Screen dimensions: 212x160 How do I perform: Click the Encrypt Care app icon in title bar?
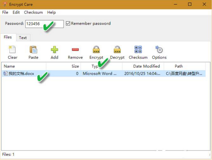point(5,4)
